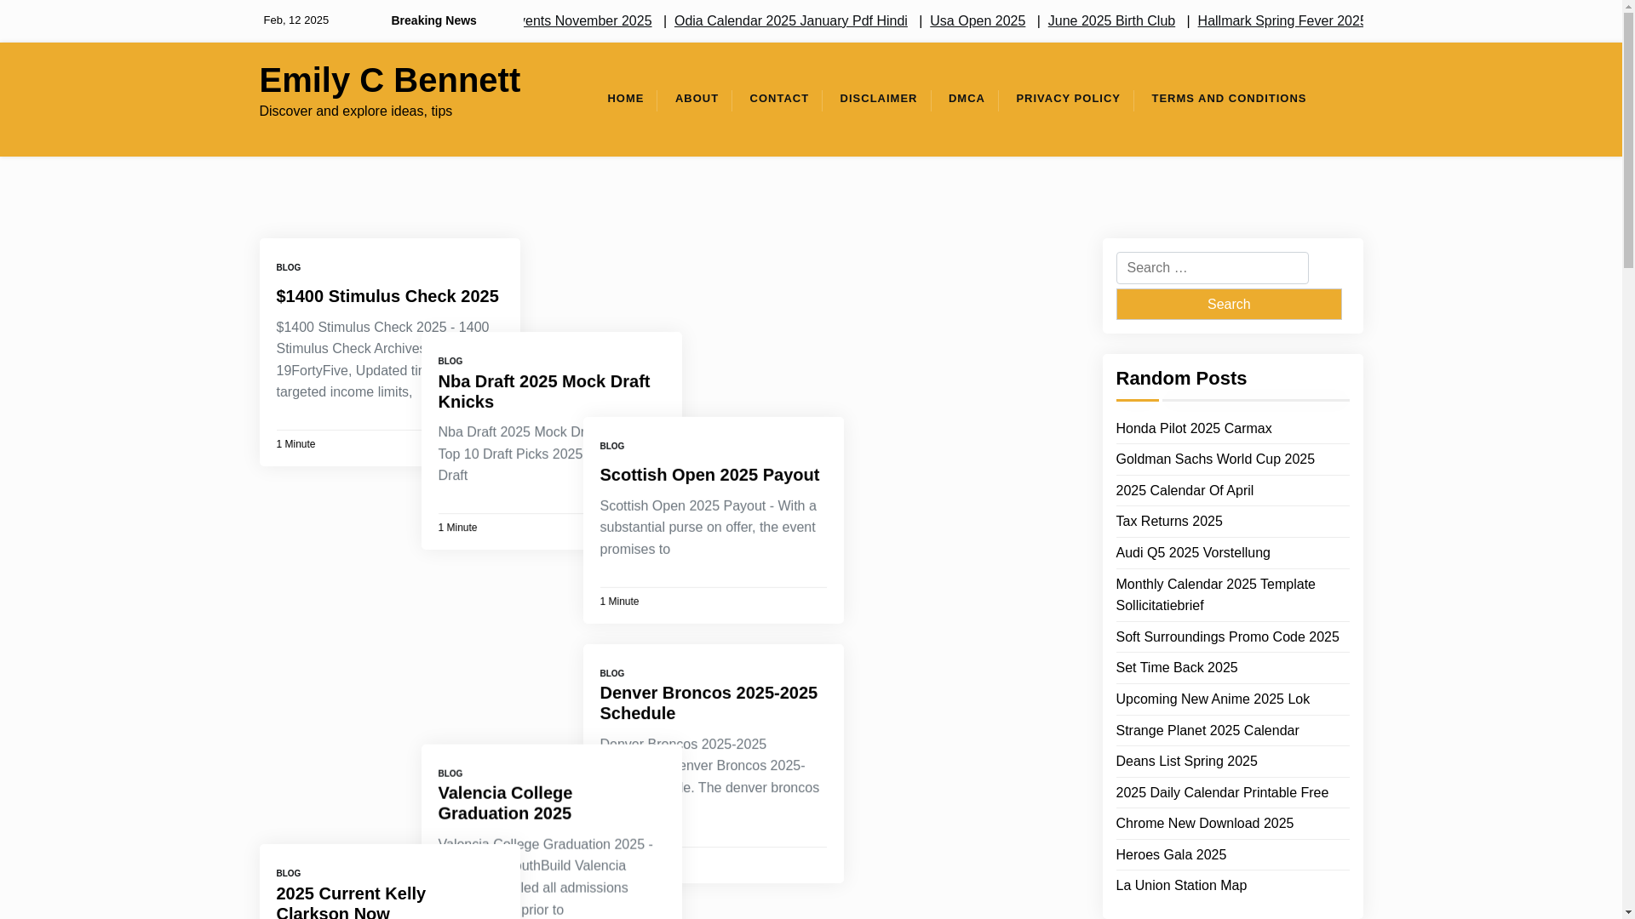Click BLOG category on Scottish Open card
The width and height of the screenshot is (1635, 919).
pos(611,447)
